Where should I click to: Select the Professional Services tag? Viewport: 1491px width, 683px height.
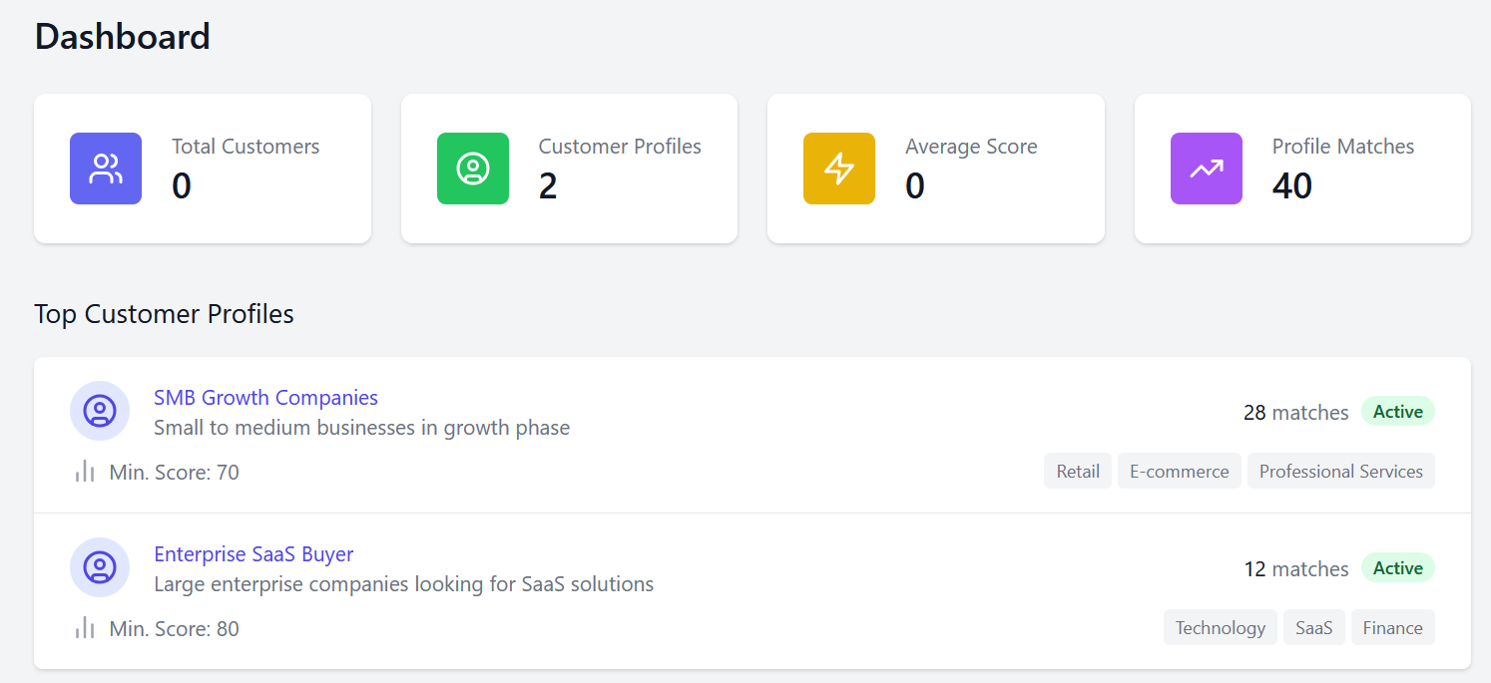[1341, 472]
